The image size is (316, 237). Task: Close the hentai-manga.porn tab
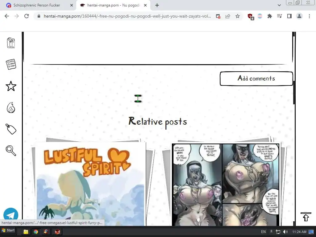[145, 5]
